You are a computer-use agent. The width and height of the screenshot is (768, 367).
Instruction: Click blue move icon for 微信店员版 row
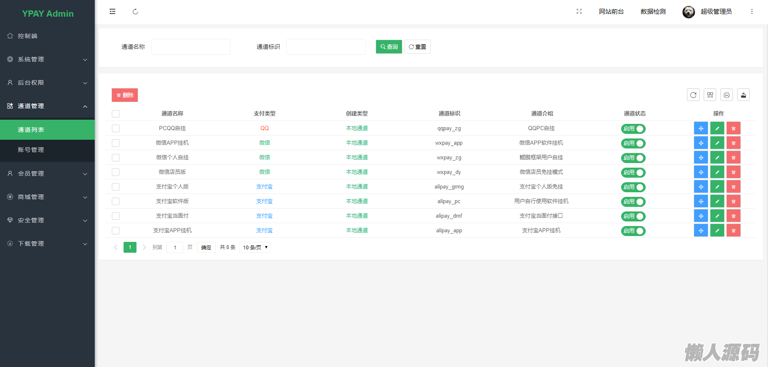701,172
